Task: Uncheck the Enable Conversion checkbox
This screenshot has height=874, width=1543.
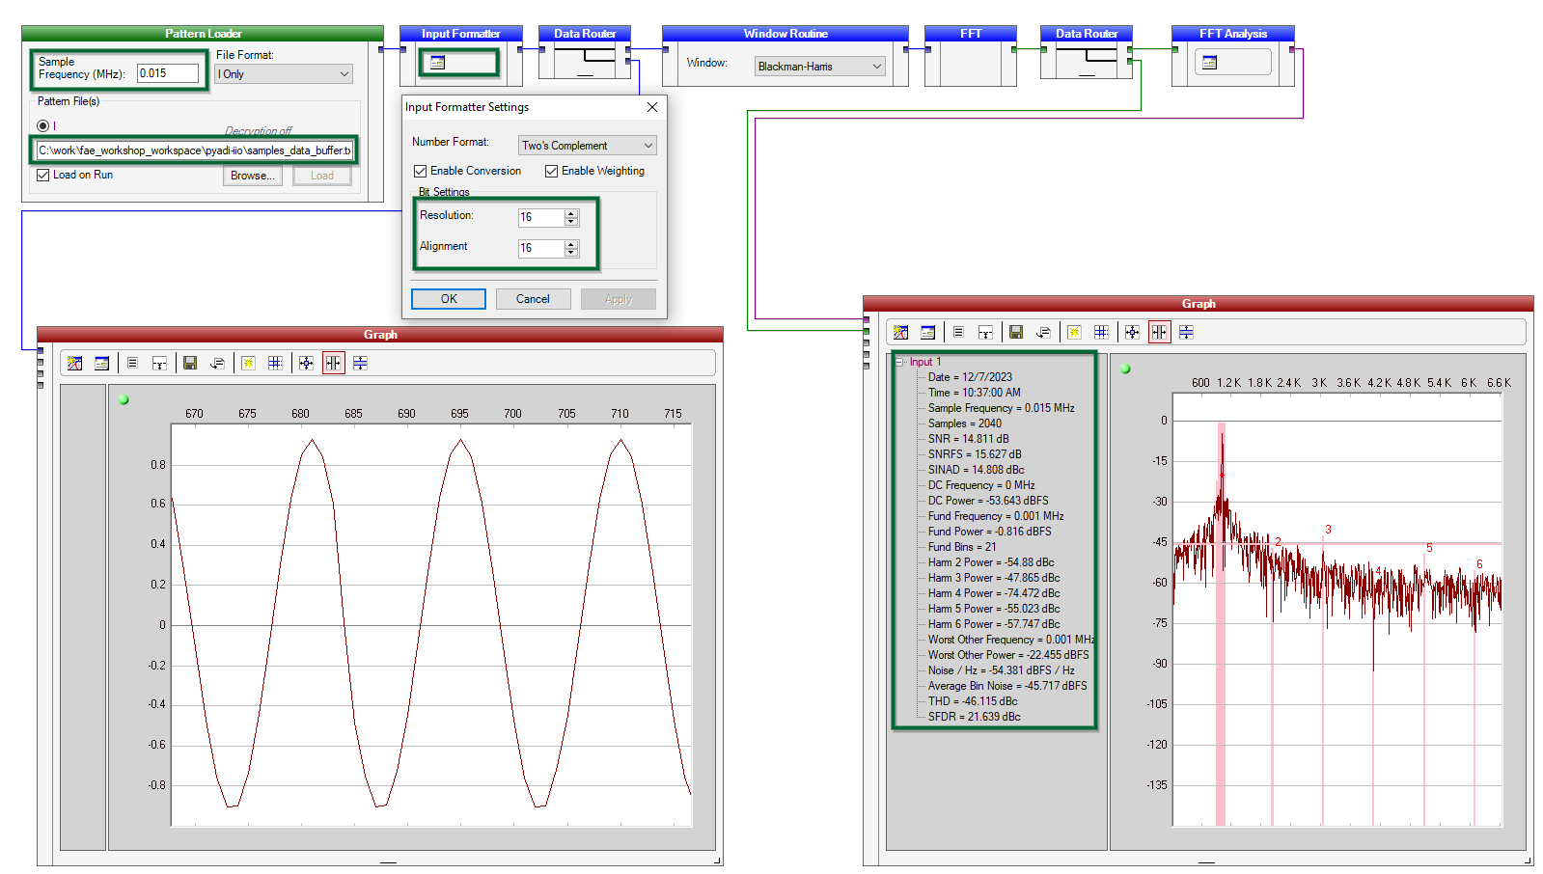Action: pos(421,171)
